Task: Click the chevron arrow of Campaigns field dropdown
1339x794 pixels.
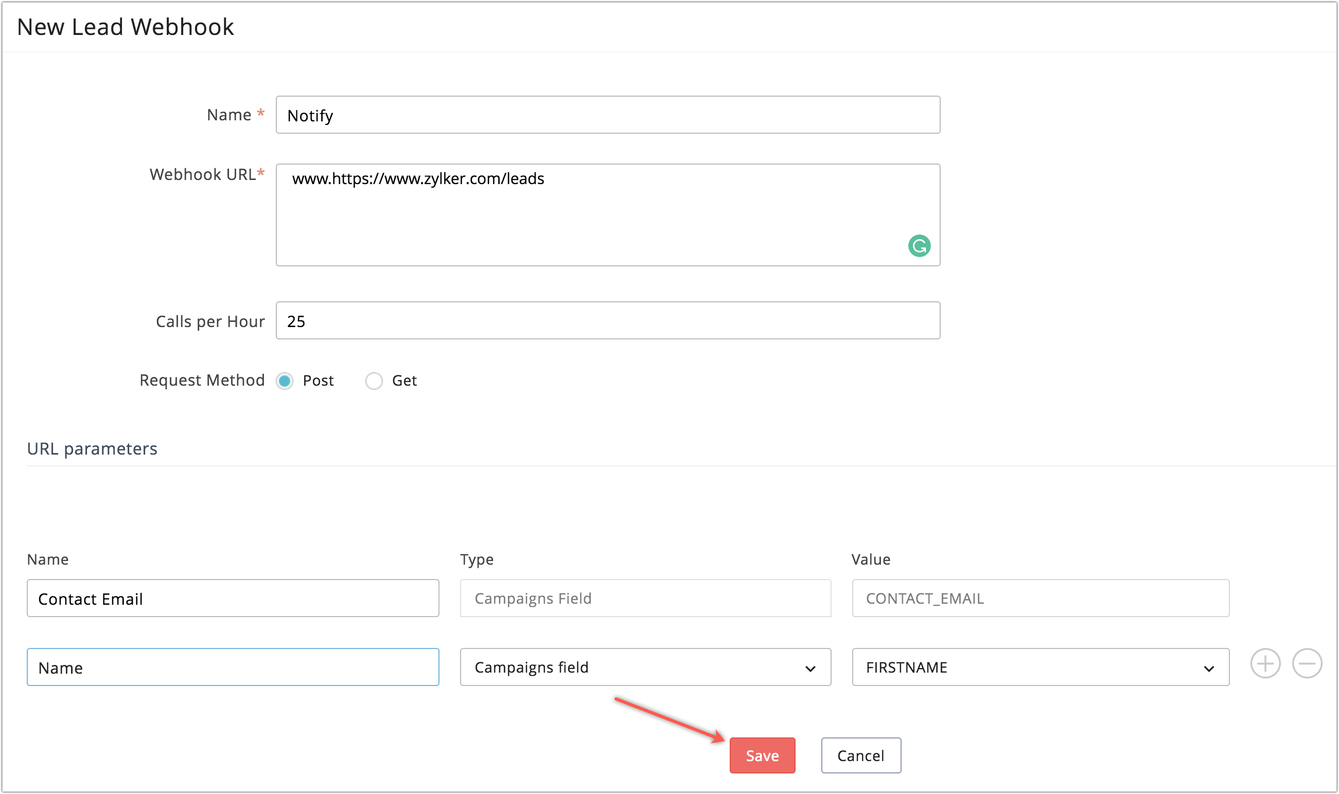Action: pos(810,668)
